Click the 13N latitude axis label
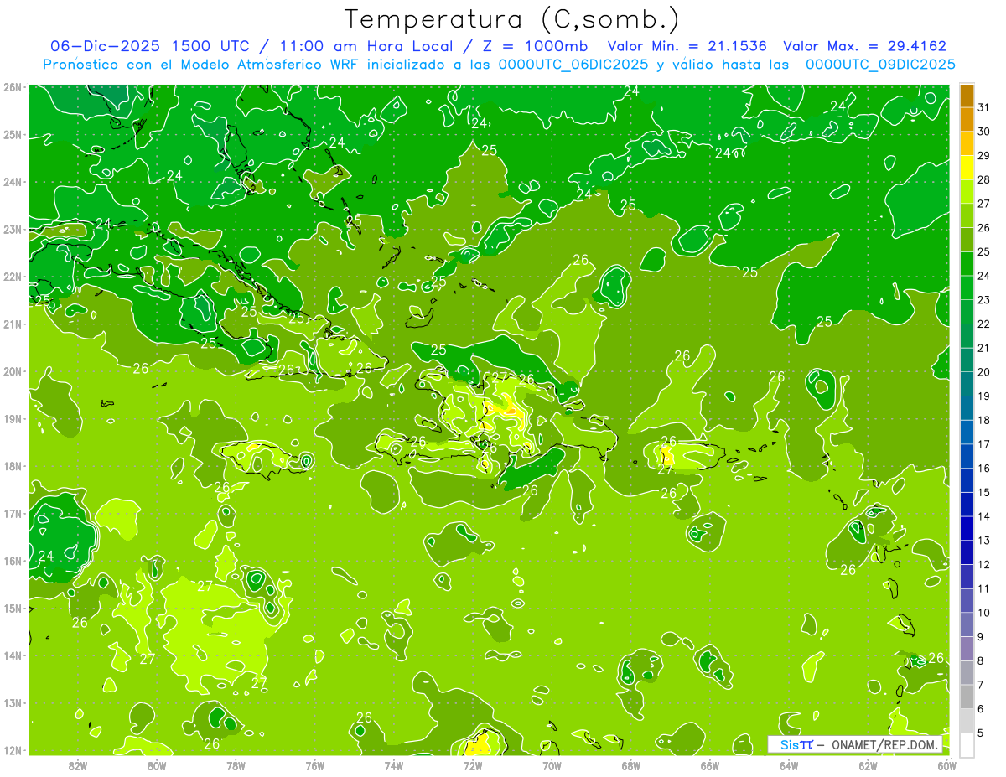Screen dimensions: 1006x777 [x=12, y=702]
